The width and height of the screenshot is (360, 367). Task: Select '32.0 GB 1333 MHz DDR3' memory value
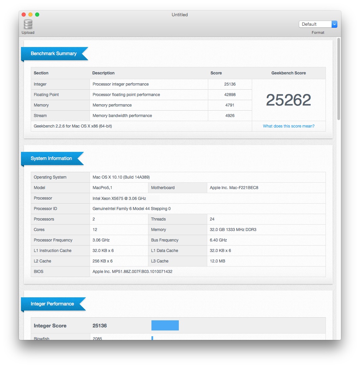click(233, 230)
